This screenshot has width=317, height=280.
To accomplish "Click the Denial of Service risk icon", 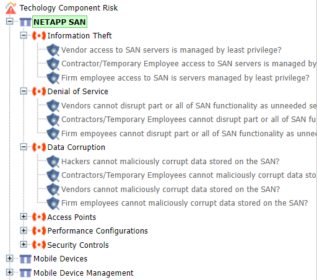I will 39,92.
